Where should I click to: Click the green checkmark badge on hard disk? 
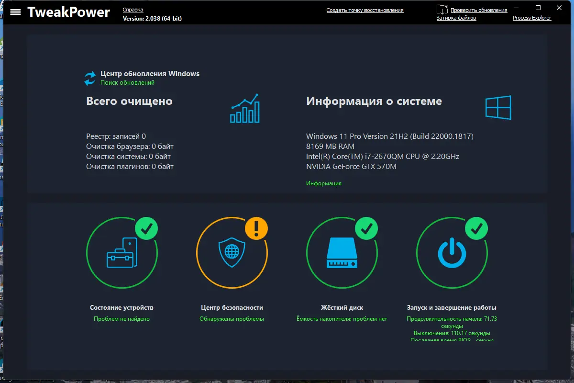tap(366, 228)
